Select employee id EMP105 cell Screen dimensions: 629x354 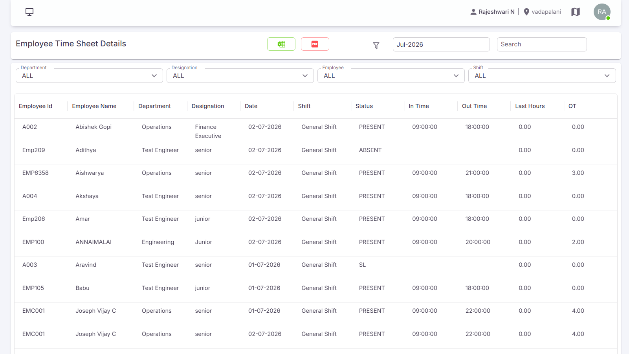(x=33, y=288)
